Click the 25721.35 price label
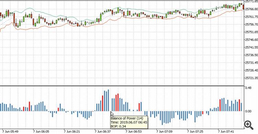This screenshot has width=258, height=134. pos(251,78)
